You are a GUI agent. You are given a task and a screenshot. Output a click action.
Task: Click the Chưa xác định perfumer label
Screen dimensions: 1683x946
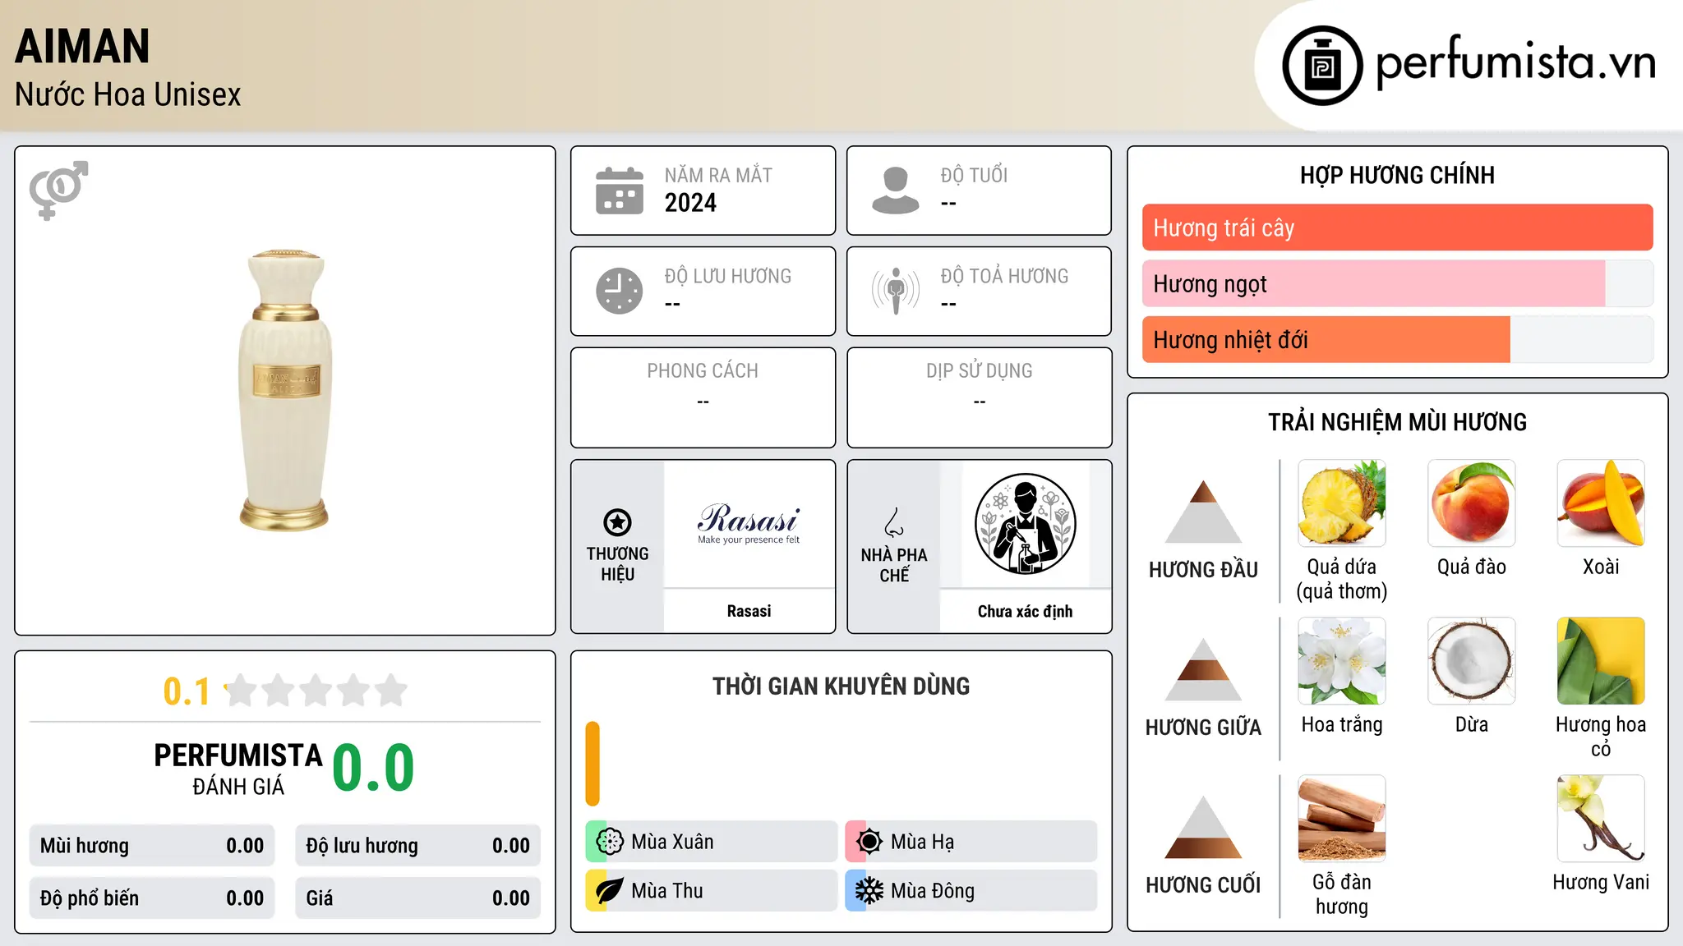click(1025, 611)
